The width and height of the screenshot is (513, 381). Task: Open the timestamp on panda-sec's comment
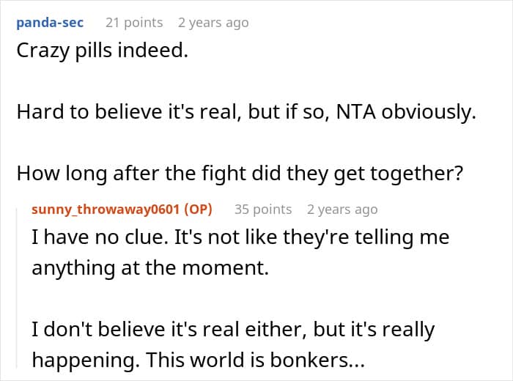pyautogui.click(x=213, y=23)
